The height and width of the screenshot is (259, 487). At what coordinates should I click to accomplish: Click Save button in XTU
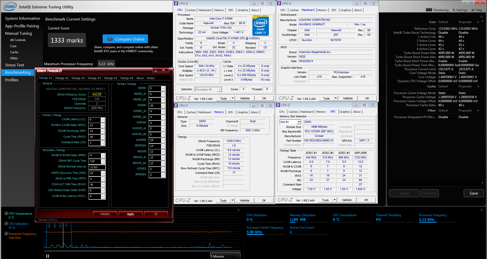pos(474,193)
